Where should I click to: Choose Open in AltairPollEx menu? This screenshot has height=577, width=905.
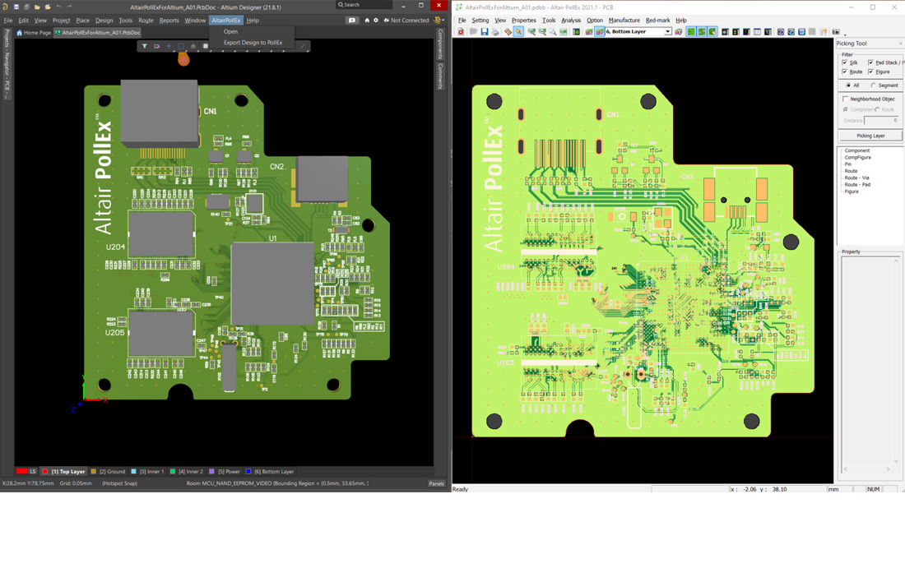pos(230,32)
